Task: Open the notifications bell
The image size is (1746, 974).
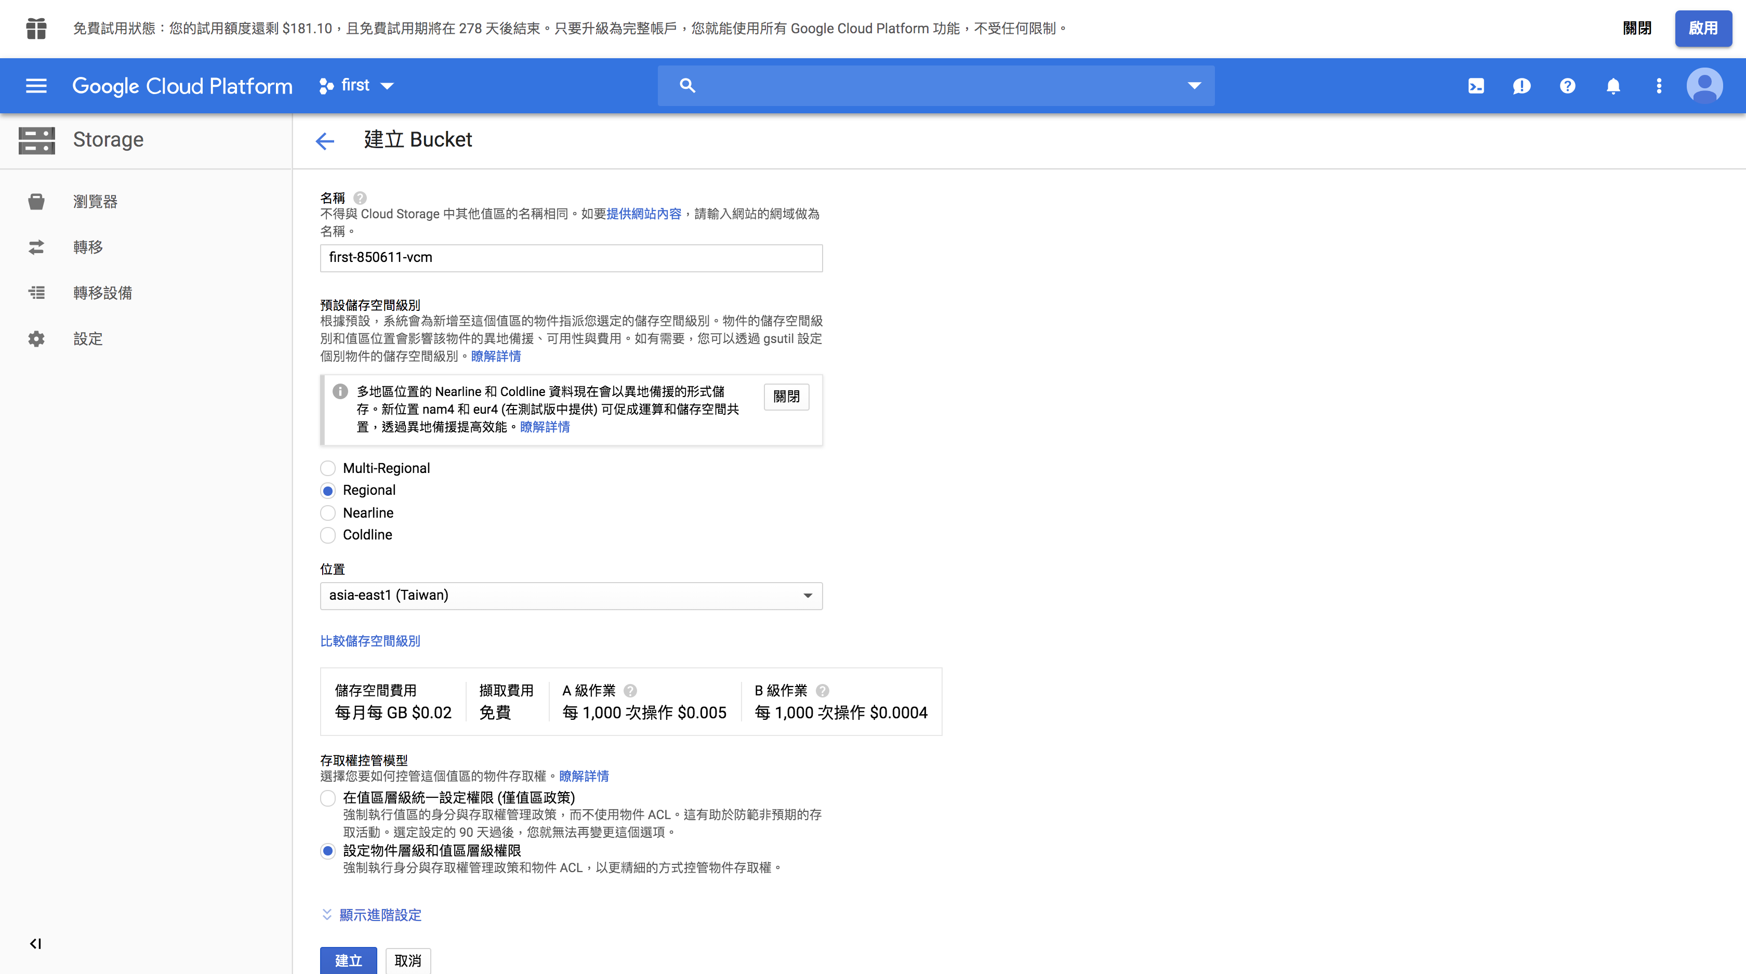Action: coord(1613,85)
